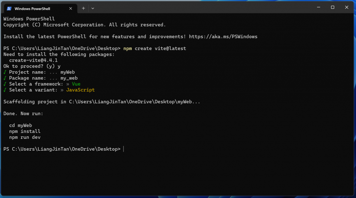Open the aka.ms/PSWindows link
The width and height of the screenshot is (356, 198).
point(224,37)
